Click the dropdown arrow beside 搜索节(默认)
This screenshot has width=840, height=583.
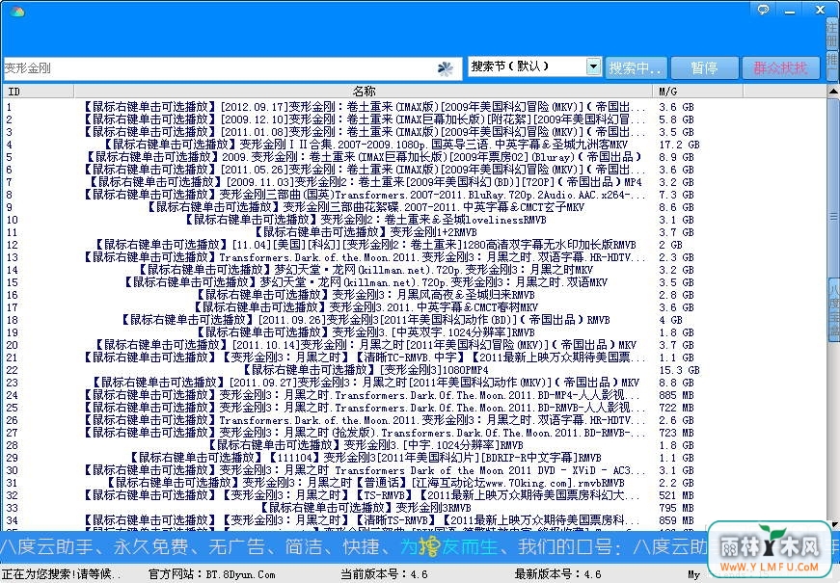(593, 66)
